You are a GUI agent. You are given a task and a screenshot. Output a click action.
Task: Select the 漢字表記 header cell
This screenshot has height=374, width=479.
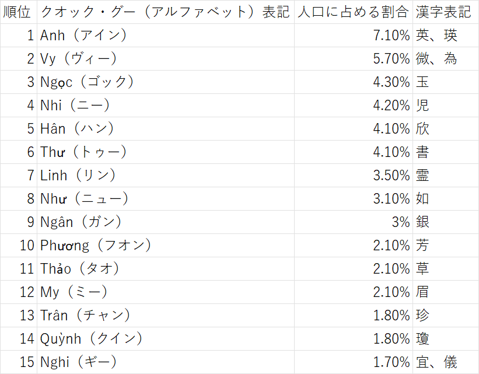446,12
